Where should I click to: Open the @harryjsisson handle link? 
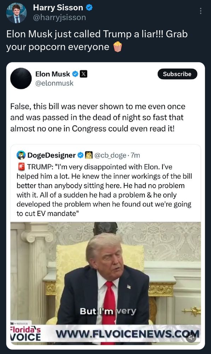pyautogui.click(x=59, y=17)
